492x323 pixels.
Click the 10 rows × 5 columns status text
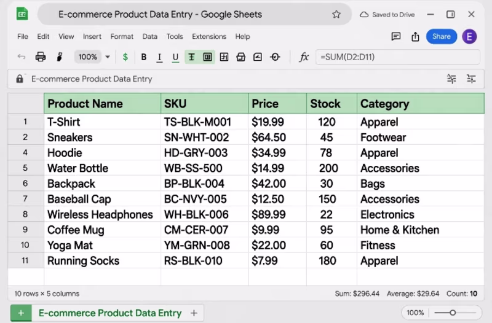point(47,294)
